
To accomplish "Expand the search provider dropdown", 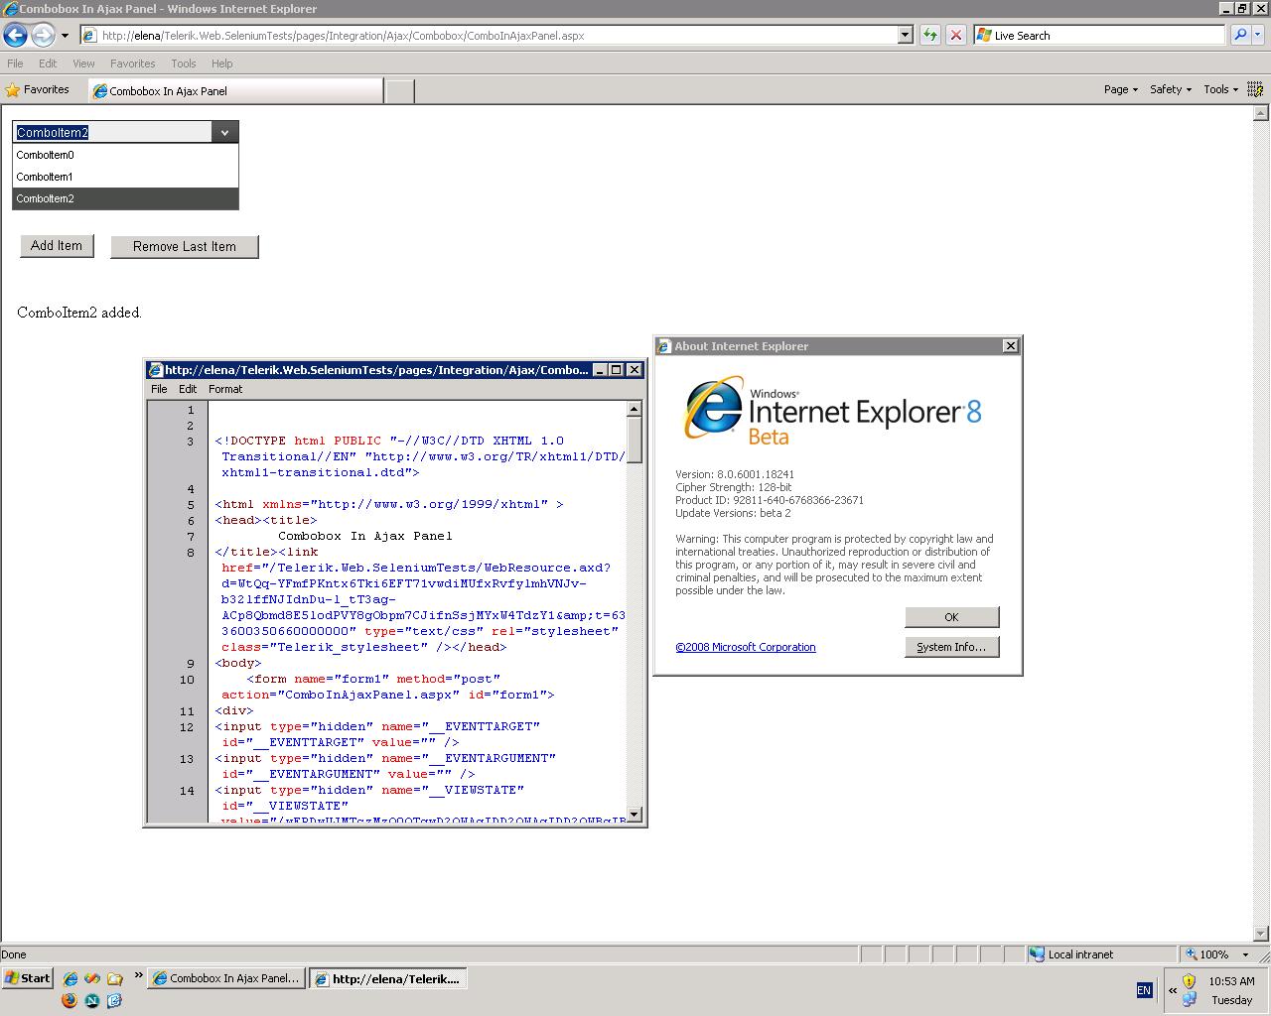I will point(1259,35).
